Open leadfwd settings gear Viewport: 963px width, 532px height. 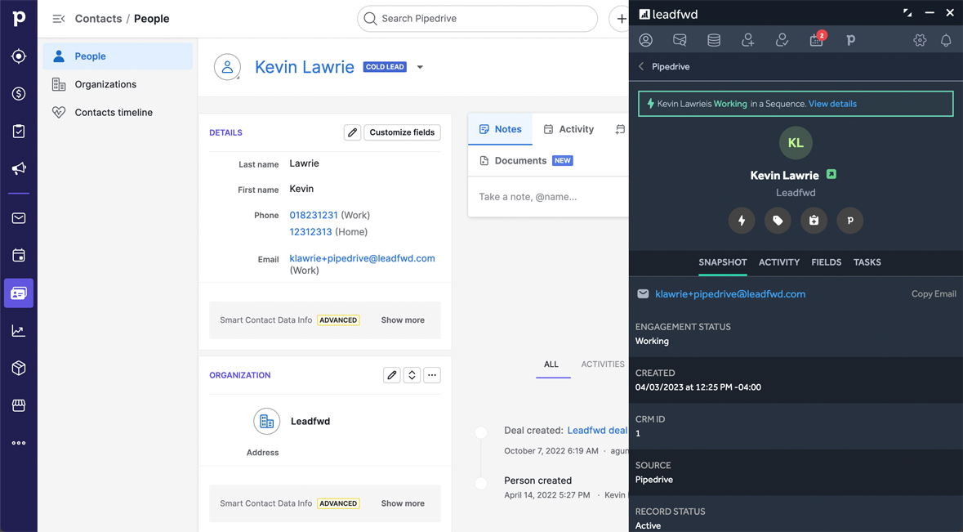coord(920,40)
